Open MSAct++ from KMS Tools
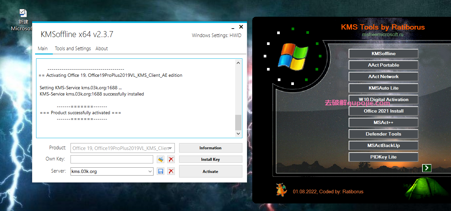The image size is (451, 211). (x=383, y=122)
